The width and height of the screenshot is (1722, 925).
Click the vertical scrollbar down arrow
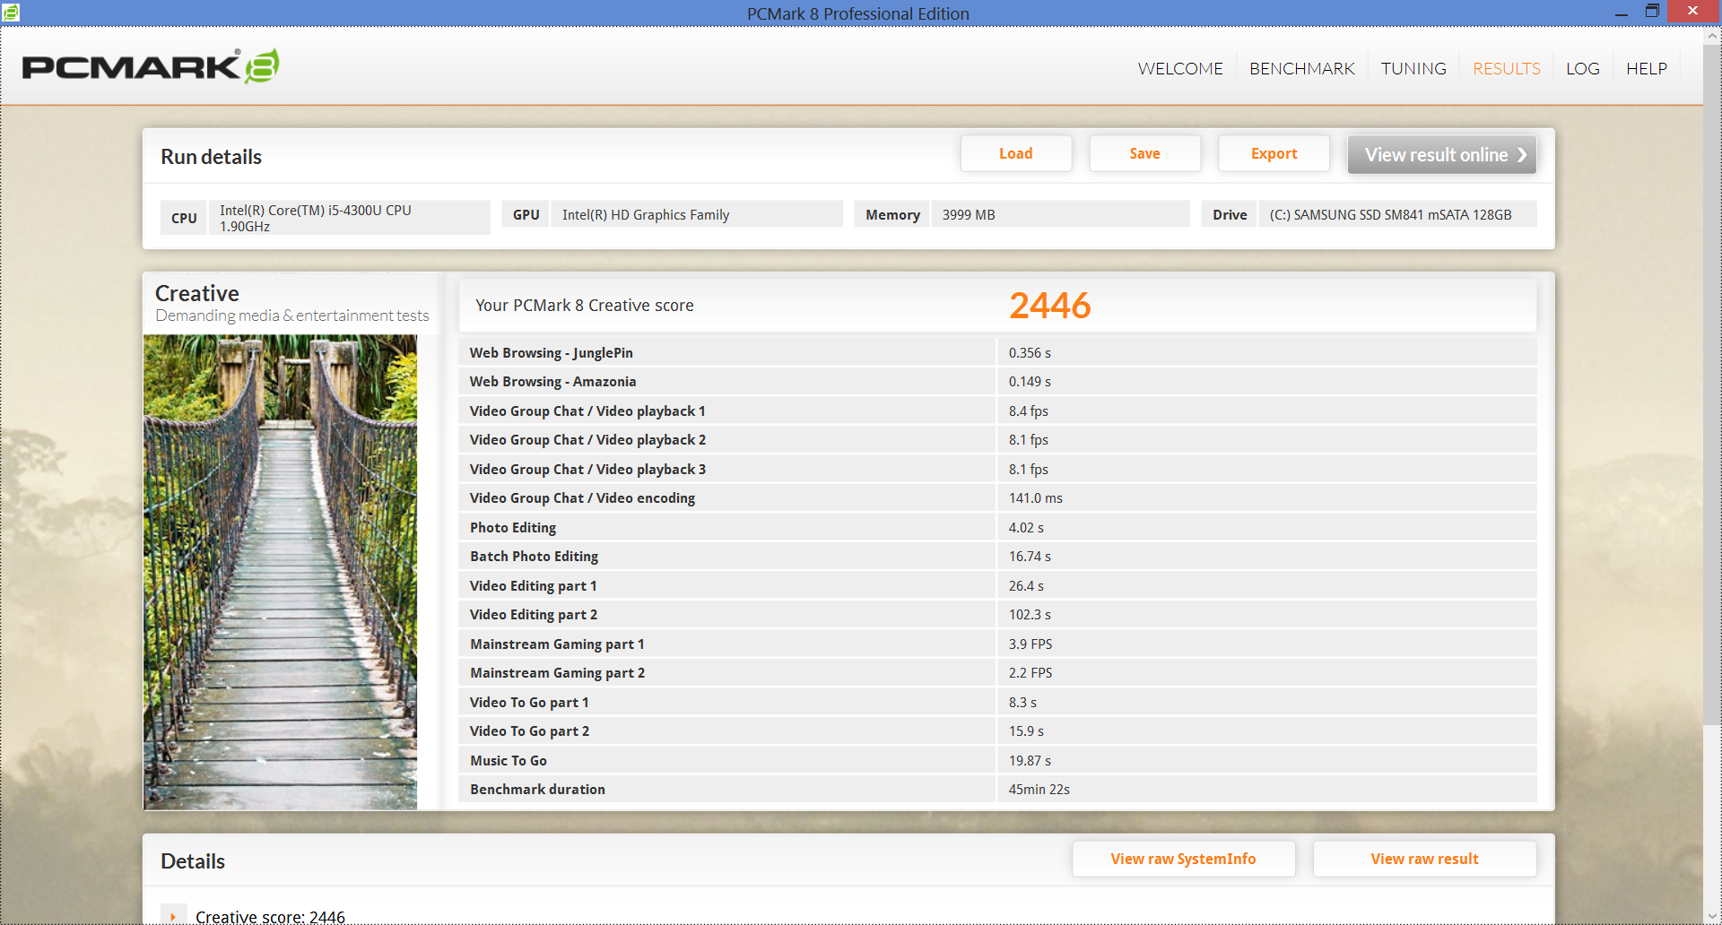click(x=1712, y=915)
